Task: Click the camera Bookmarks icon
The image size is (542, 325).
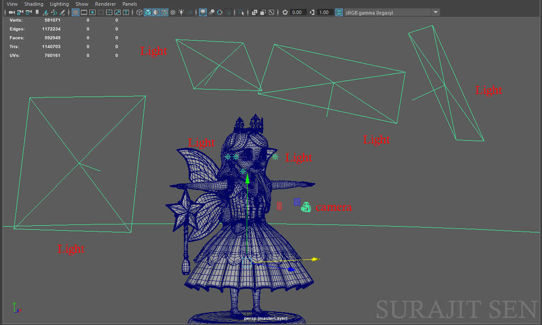Action: pyautogui.click(x=37, y=12)
